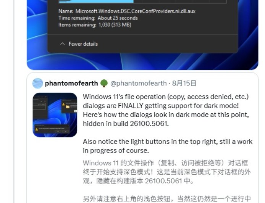Screen dimensions: 265x203
Task: Open the @phantomofearth handle link
Action: pyautogui.click(x=139, y=83)
